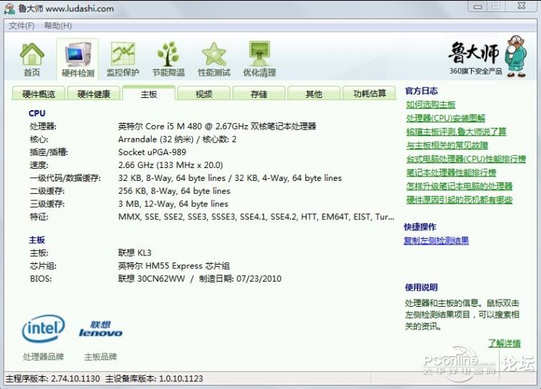This screenshot has width=541, height=389.
Task: Click the Lenovo motherboard brand logo
Action: pos(100,329)
